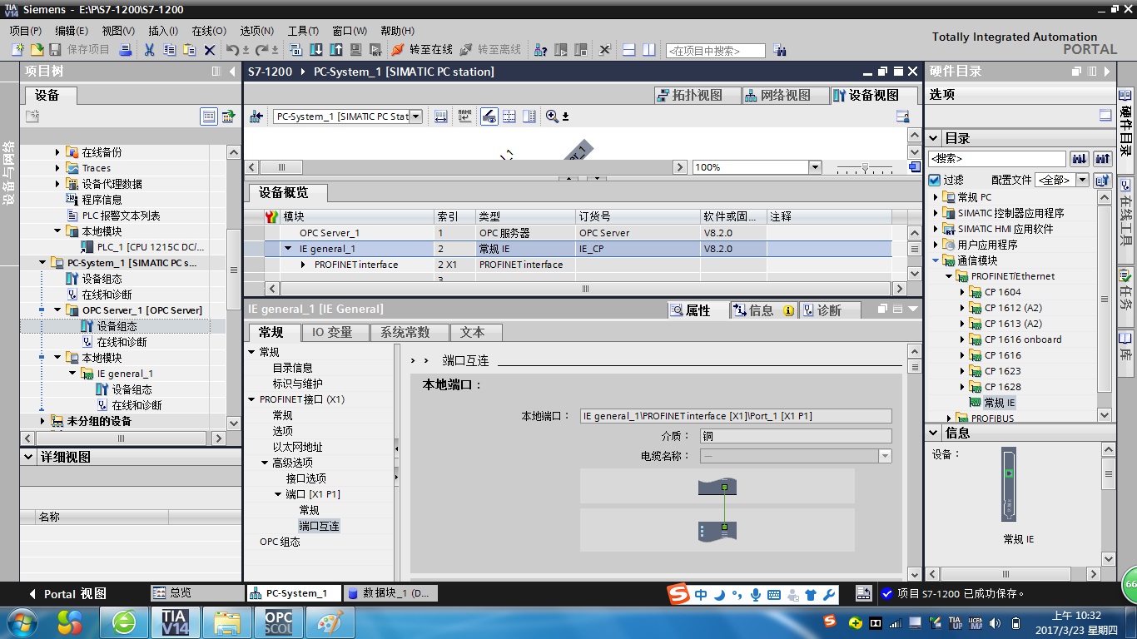The width and height of the screenshot is (1137, 639).
Task: Click the catalog 搜索 search field
Action: pos(997,158)
